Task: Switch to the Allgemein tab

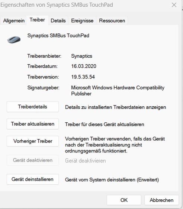Action: [x=14, y=21]
